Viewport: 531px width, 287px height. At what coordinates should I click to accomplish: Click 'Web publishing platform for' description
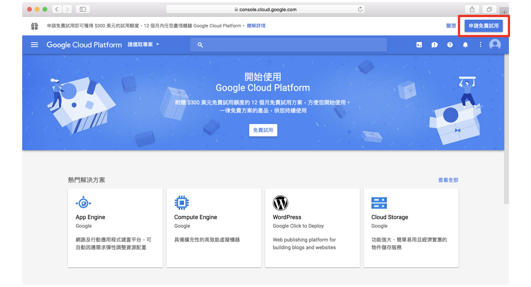[304, 240]
